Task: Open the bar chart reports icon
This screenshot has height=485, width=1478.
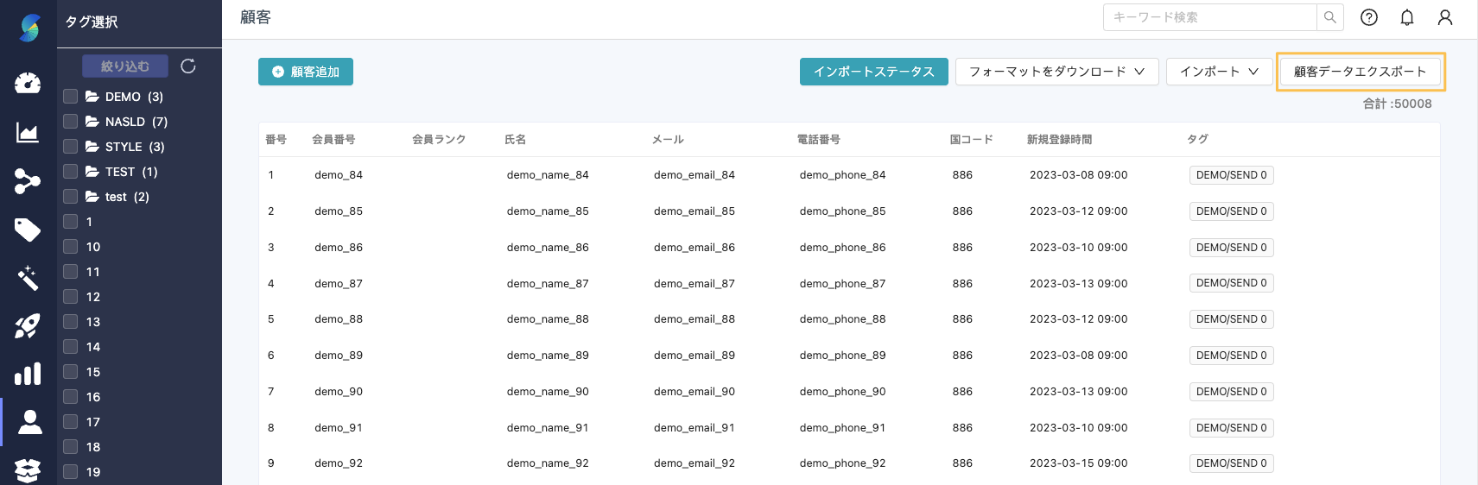Action: 28,374
